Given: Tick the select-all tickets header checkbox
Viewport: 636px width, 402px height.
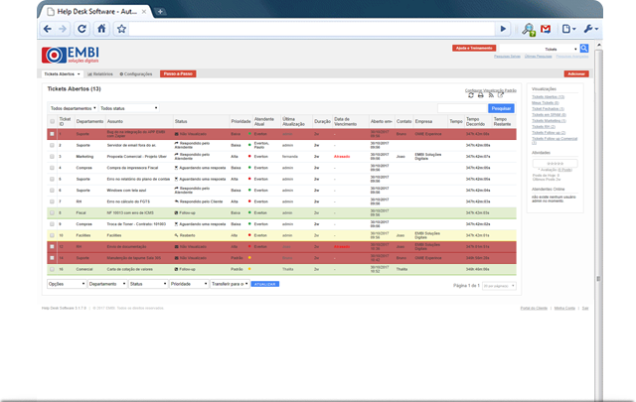Looking at the screenshot, I should click(x=52, y=121).
